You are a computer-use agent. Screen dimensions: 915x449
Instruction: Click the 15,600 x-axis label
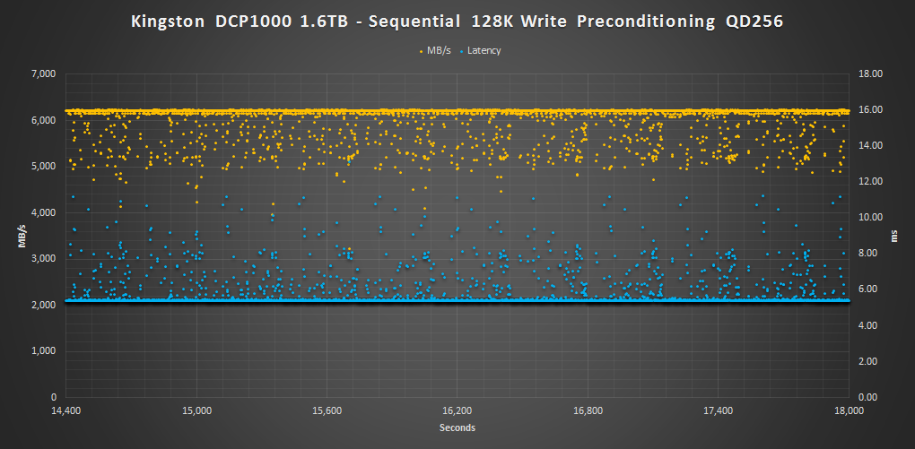(x=327, y=410)
